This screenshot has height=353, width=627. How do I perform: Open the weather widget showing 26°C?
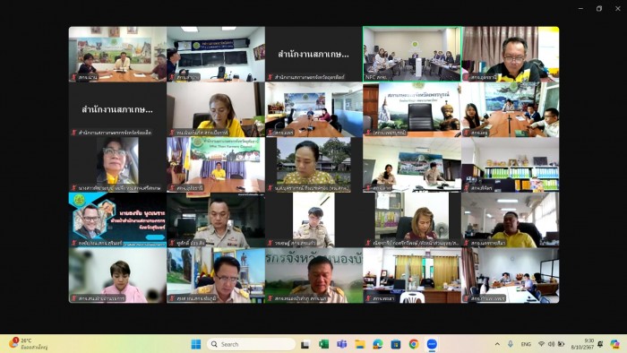29,344
